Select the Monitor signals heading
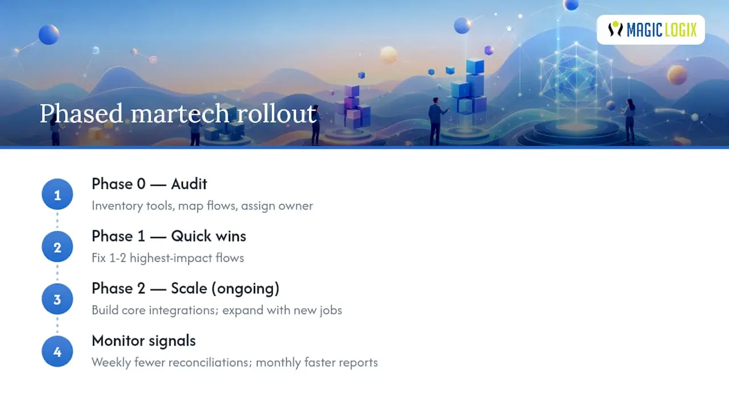Viewport: 729px width, 410px height. (144, 341)
